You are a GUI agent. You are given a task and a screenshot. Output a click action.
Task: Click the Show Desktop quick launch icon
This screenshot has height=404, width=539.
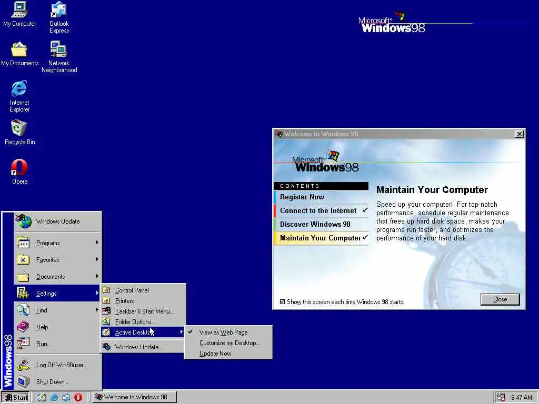point(42,397)
